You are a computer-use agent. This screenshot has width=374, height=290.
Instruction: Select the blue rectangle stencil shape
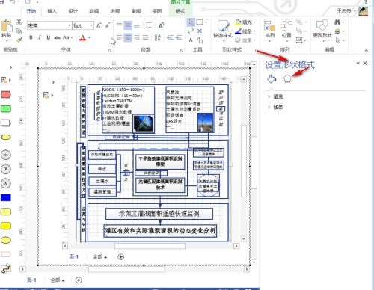(6, 197)
